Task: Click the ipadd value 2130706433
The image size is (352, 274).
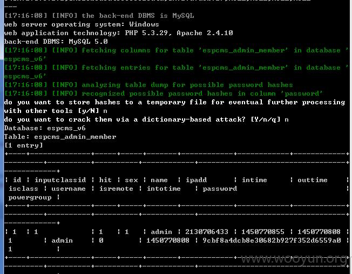Action: pos(207,231)
